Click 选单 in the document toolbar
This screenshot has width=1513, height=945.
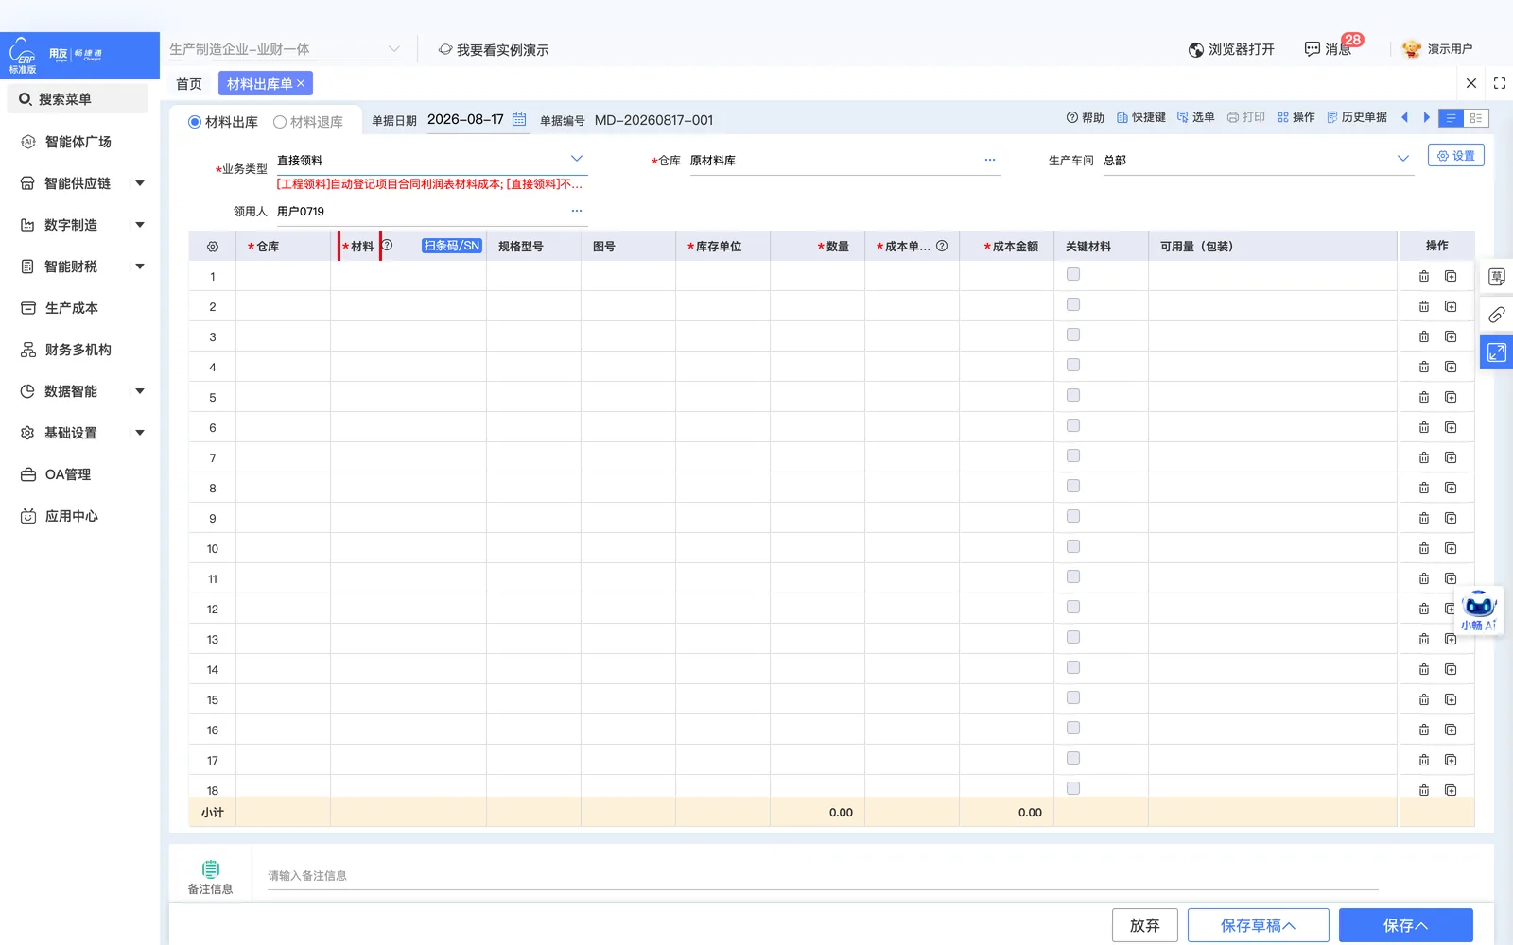pos(1195,117)
